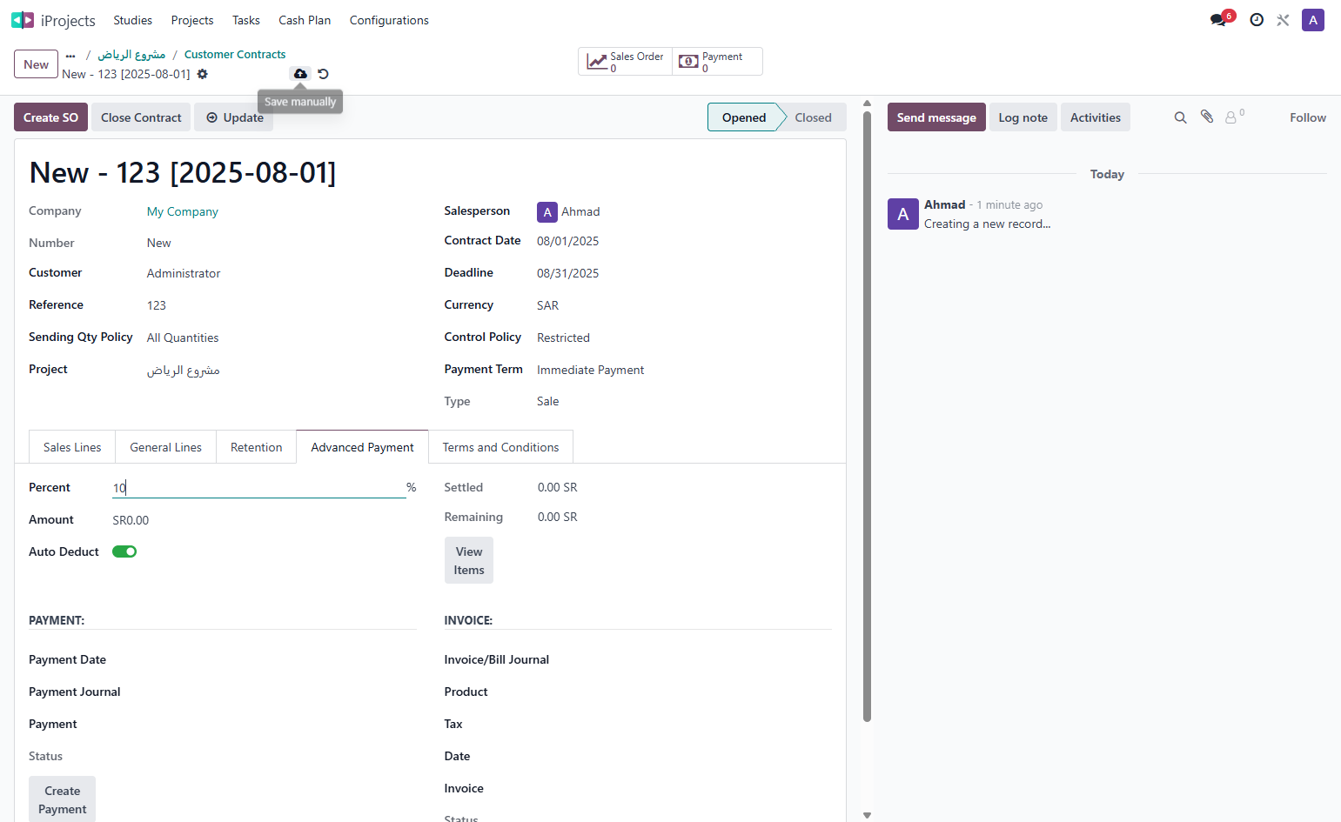This screenshot has width=1341, height=822.
Task: Open the activities clock icon in navbar
Action: point(1257,20)
